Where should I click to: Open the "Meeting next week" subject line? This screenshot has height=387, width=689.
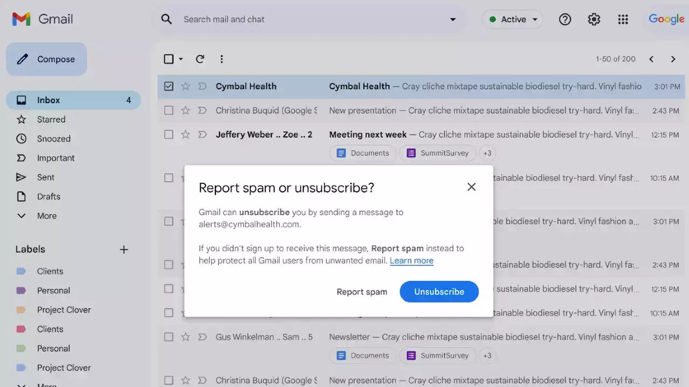pyautogui.click(x=368, y=135)
